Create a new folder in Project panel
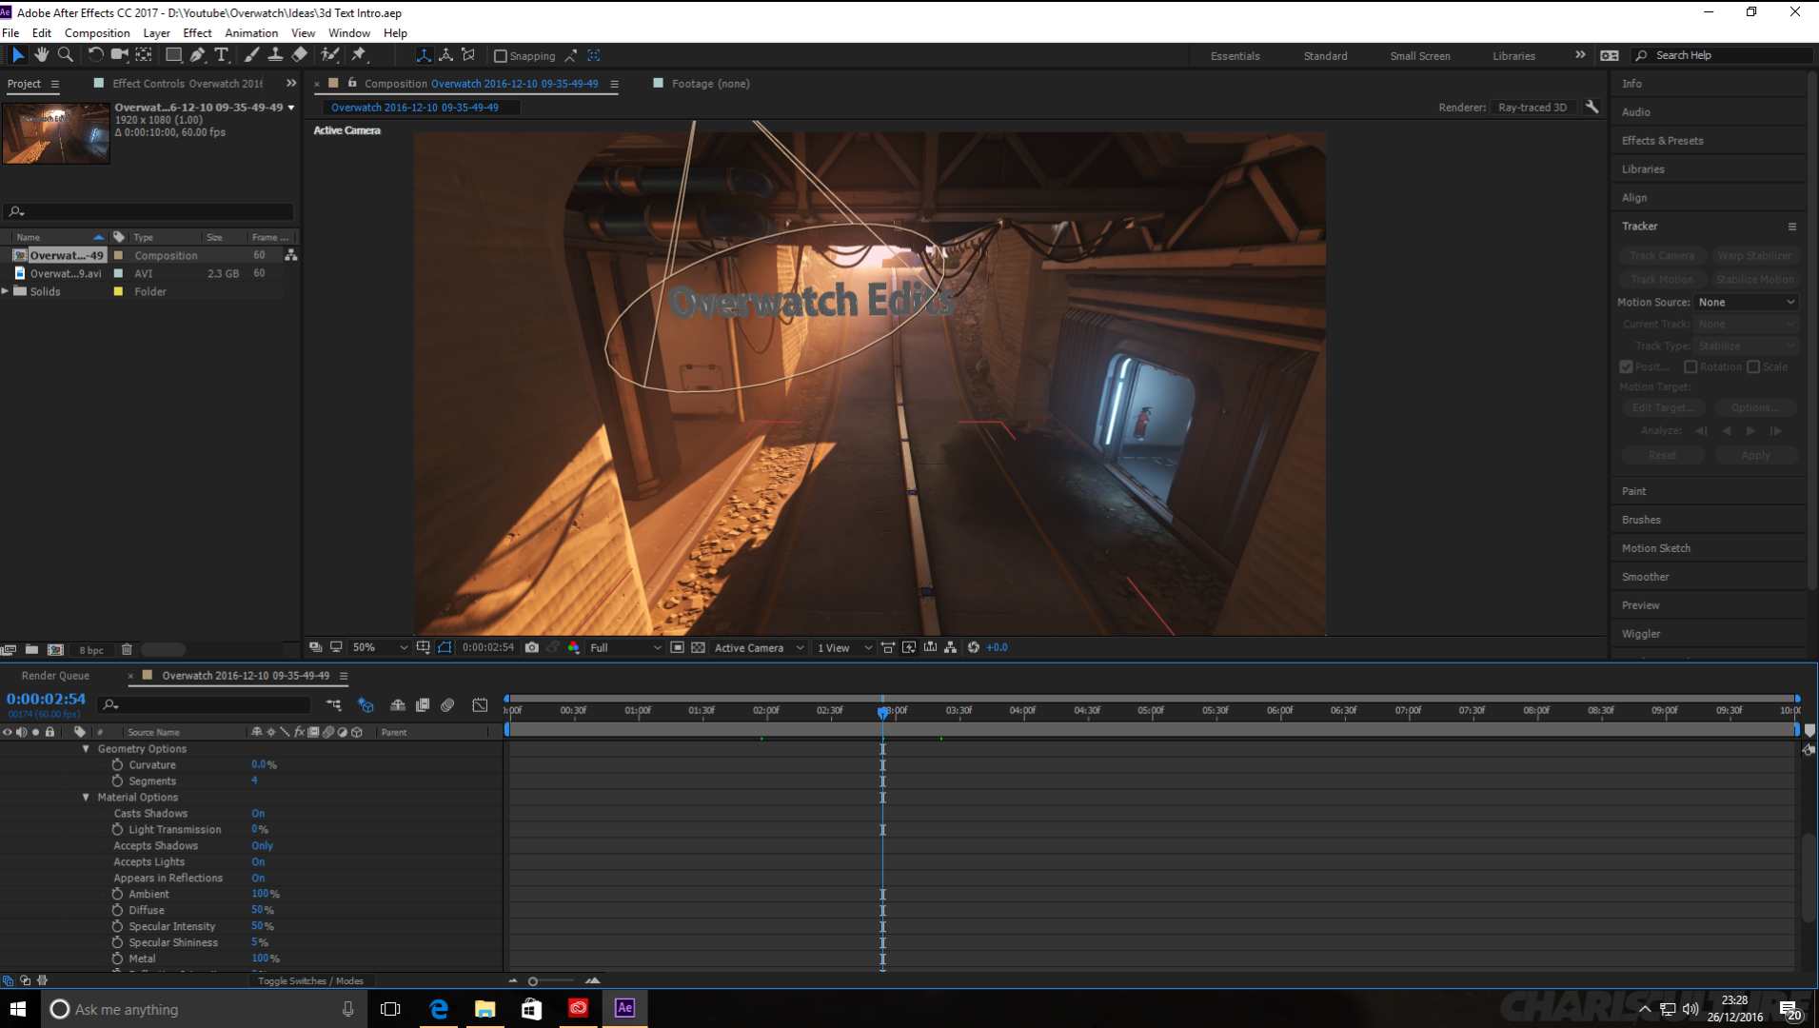 [31, 650]
